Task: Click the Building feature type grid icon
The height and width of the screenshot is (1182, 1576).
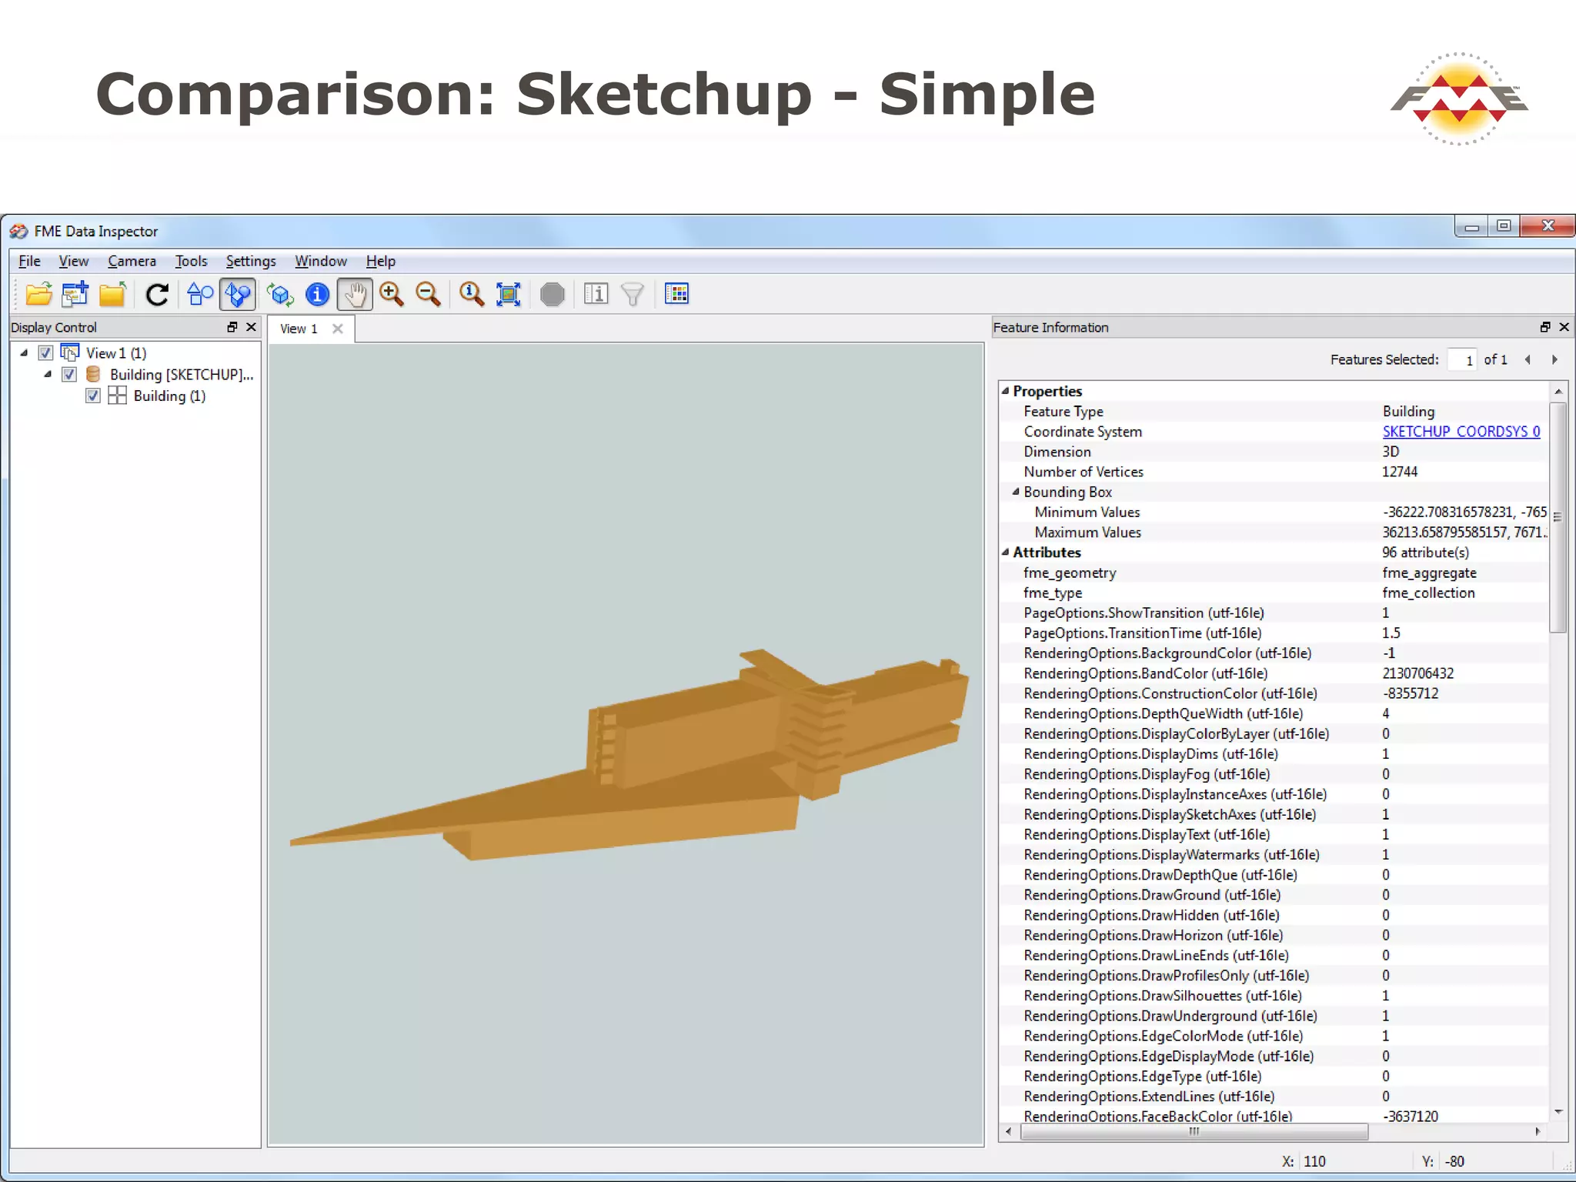Action: coord(117,396)
